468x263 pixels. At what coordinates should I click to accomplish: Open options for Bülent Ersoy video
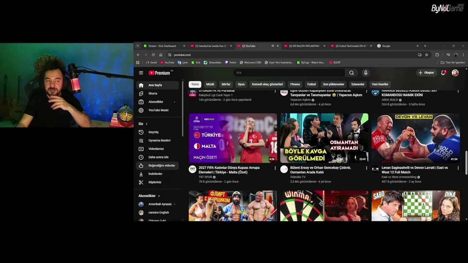[367, 168]
